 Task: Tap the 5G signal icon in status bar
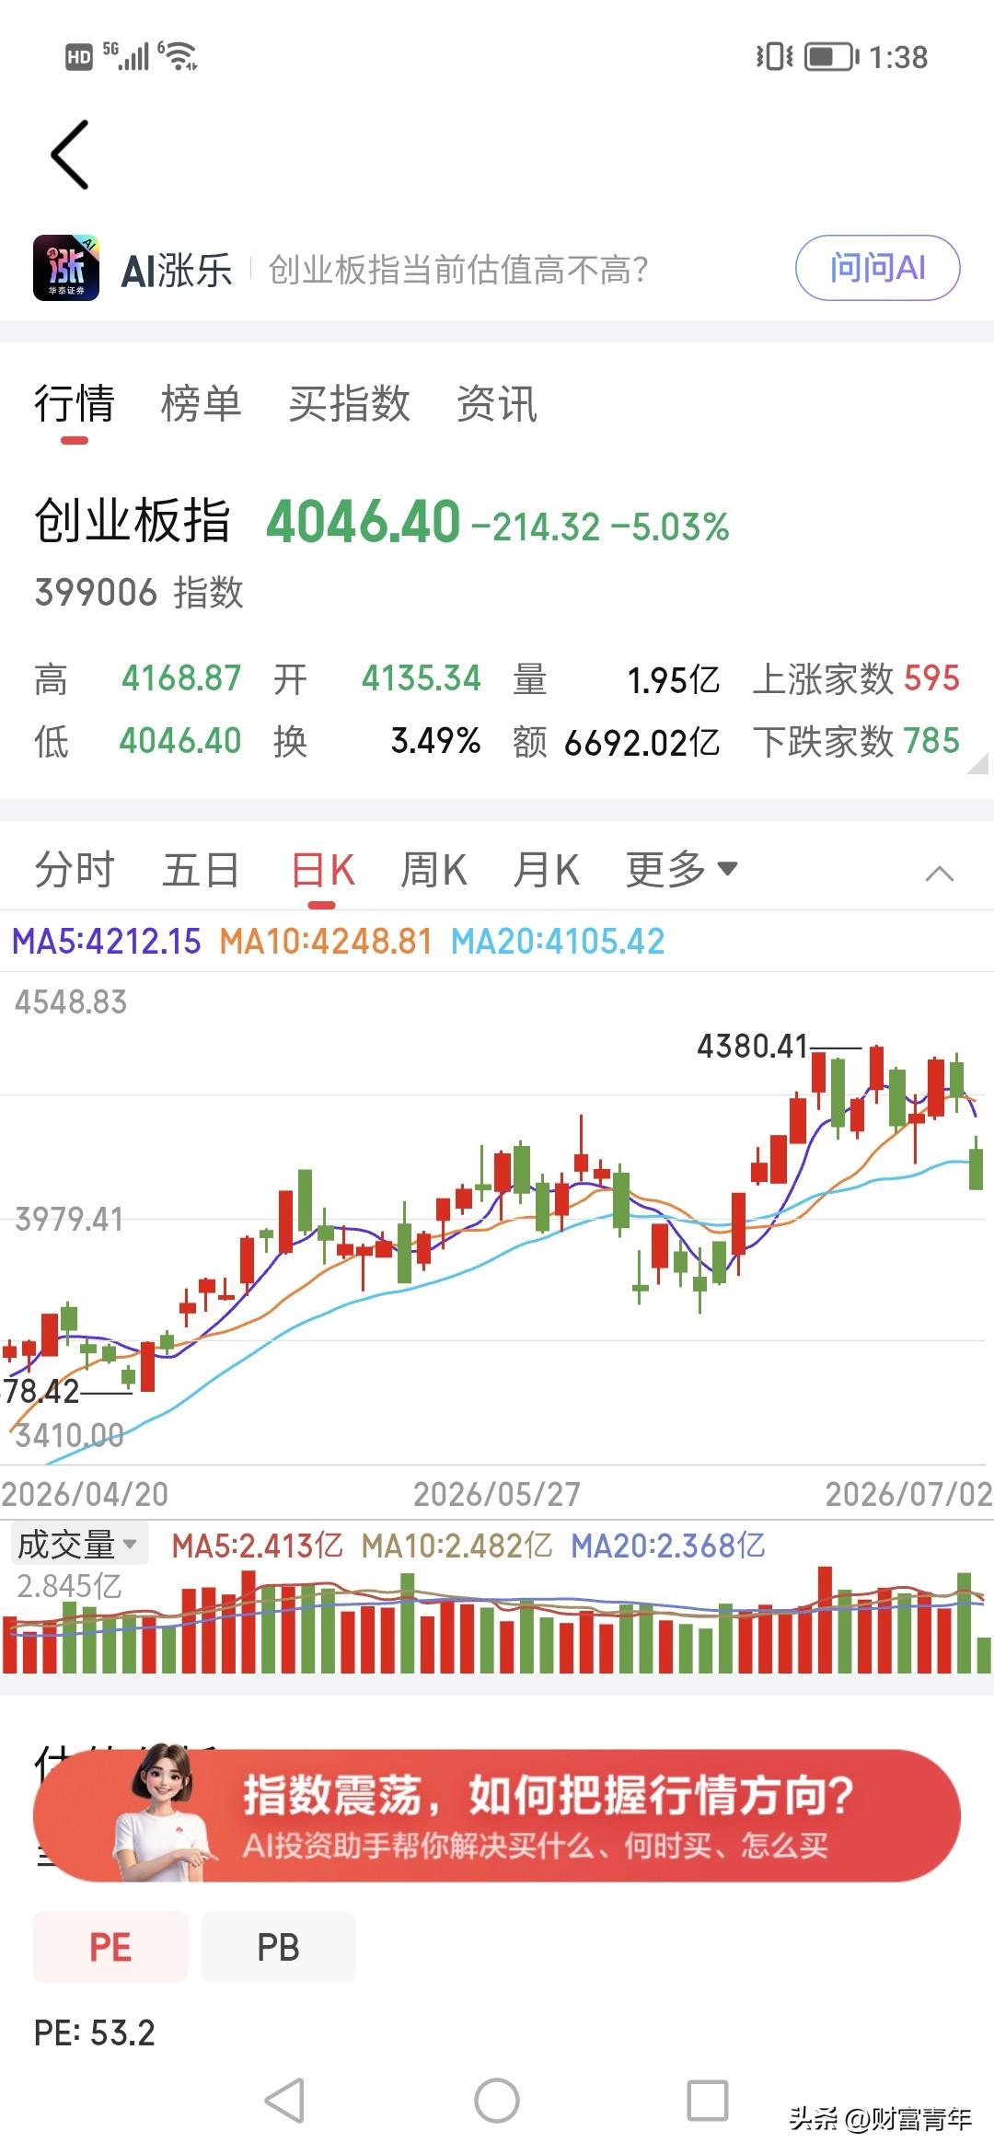tap(125, 56)
